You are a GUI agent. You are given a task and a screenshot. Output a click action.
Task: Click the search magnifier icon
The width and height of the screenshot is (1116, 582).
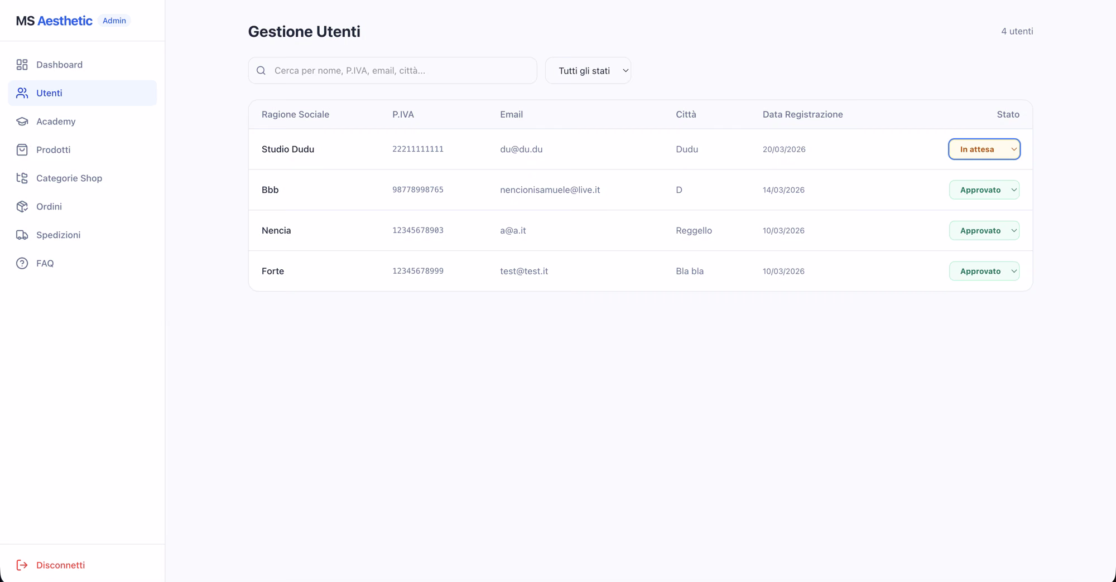coord(261,71)
